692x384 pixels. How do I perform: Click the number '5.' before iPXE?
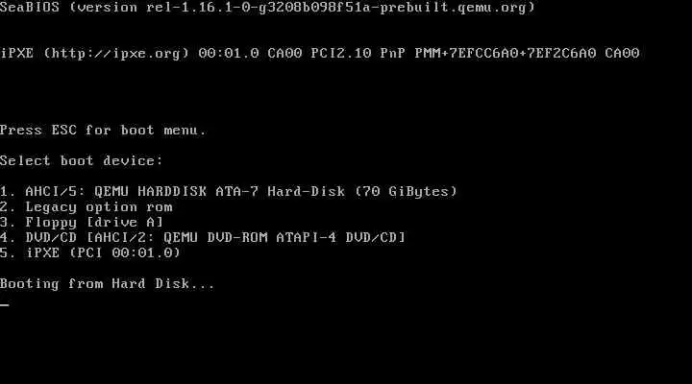8,252
